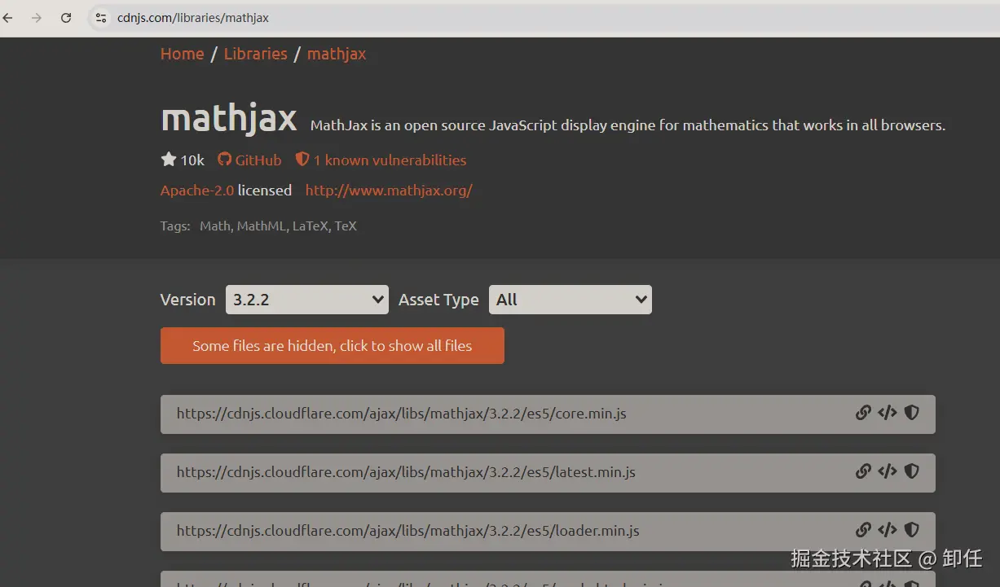The height and width of the screenshot is (587, 1000).
Task: Open the mathjax breadcrumb link
Action: (337, 55)
